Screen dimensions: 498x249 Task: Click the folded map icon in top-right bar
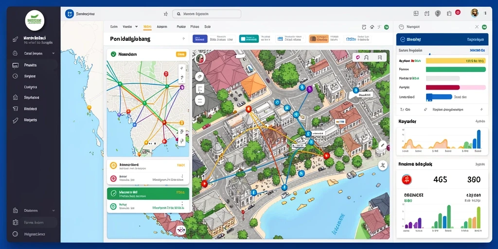coord(427,13)
